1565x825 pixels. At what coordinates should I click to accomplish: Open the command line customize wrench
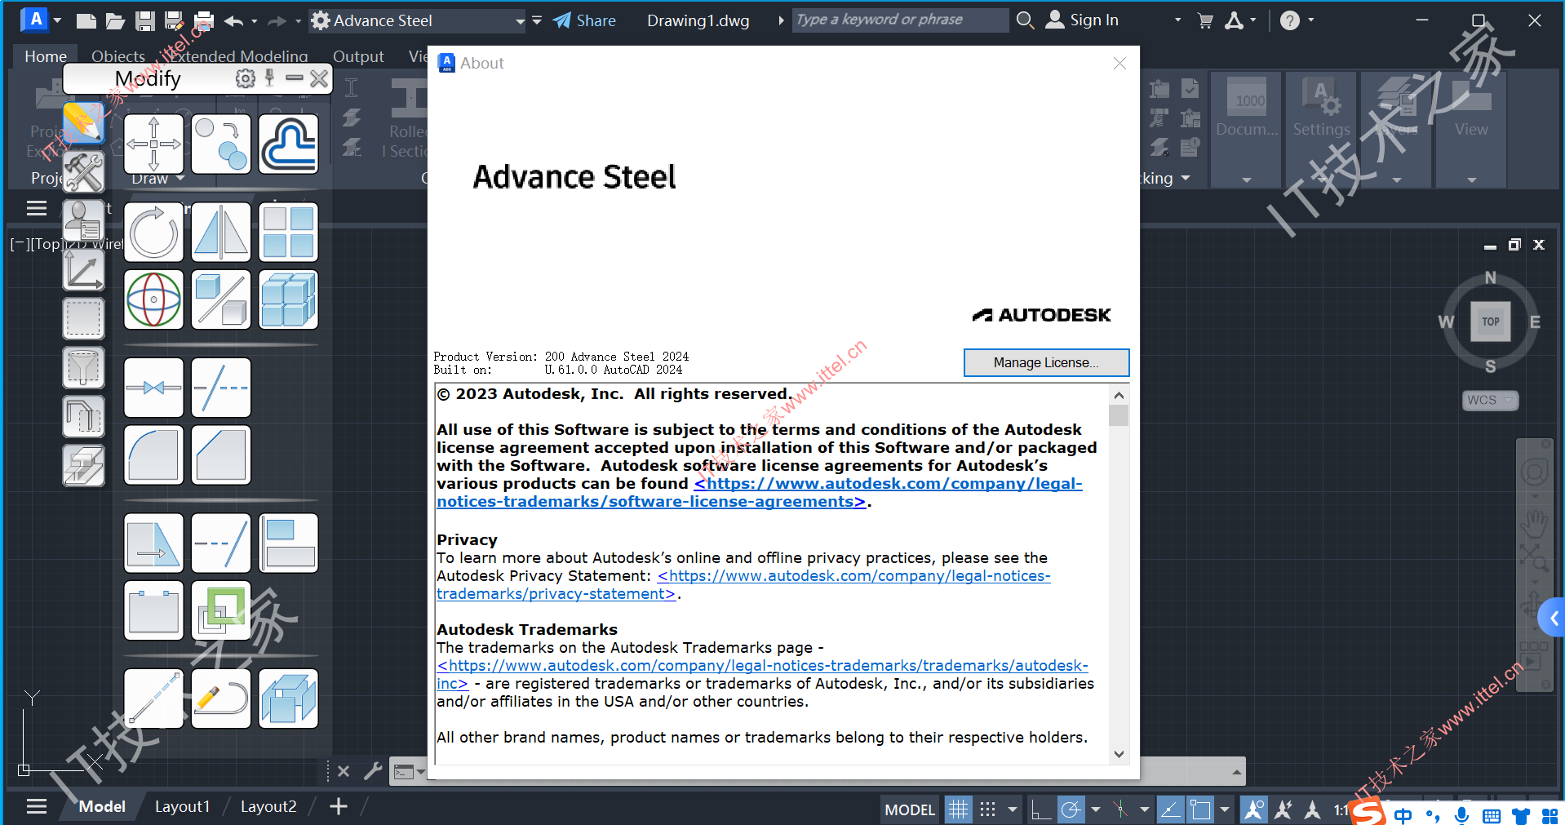[373, 770]
